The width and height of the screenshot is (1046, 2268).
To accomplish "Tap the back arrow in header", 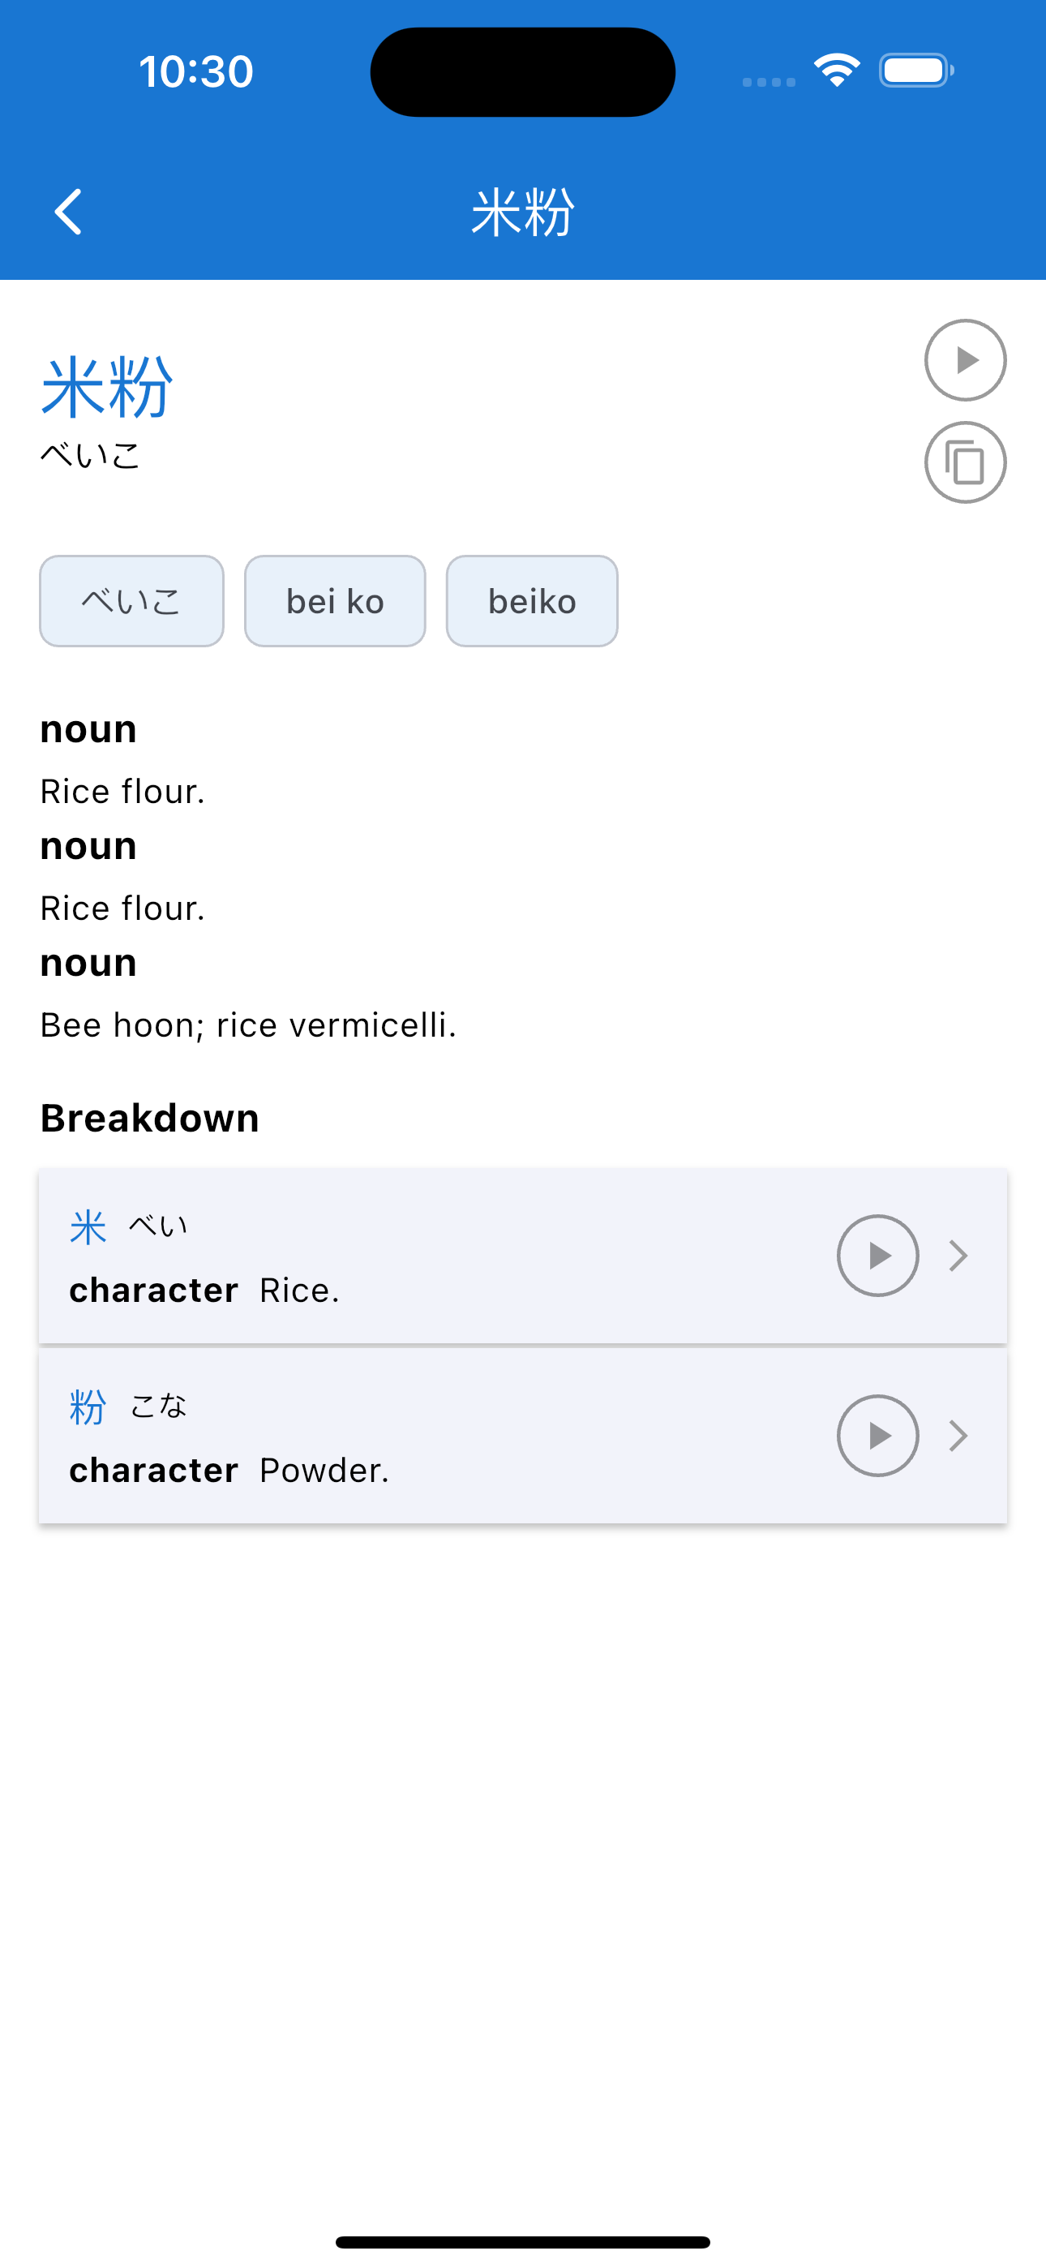I will click(69, 211).
